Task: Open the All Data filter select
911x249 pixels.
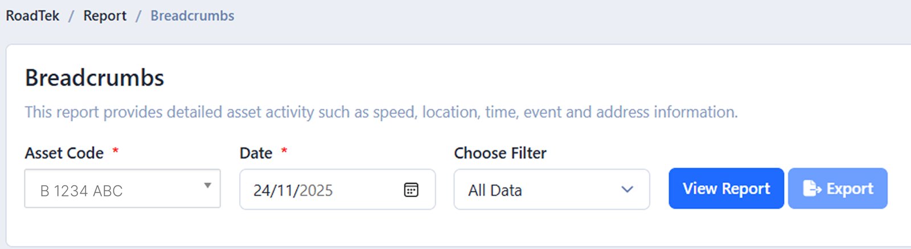Action: [541, 190]
